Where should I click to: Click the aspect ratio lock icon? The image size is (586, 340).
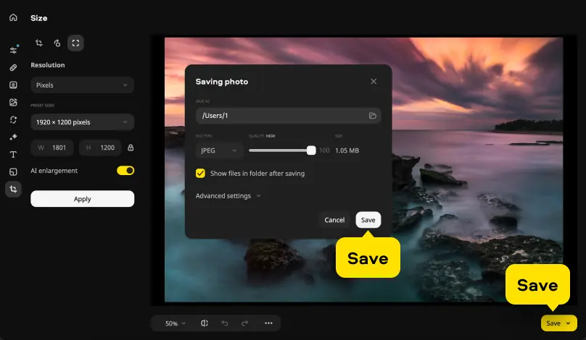131,148
